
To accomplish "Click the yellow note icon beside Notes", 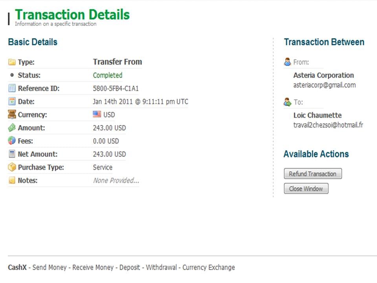I will 12,180.
